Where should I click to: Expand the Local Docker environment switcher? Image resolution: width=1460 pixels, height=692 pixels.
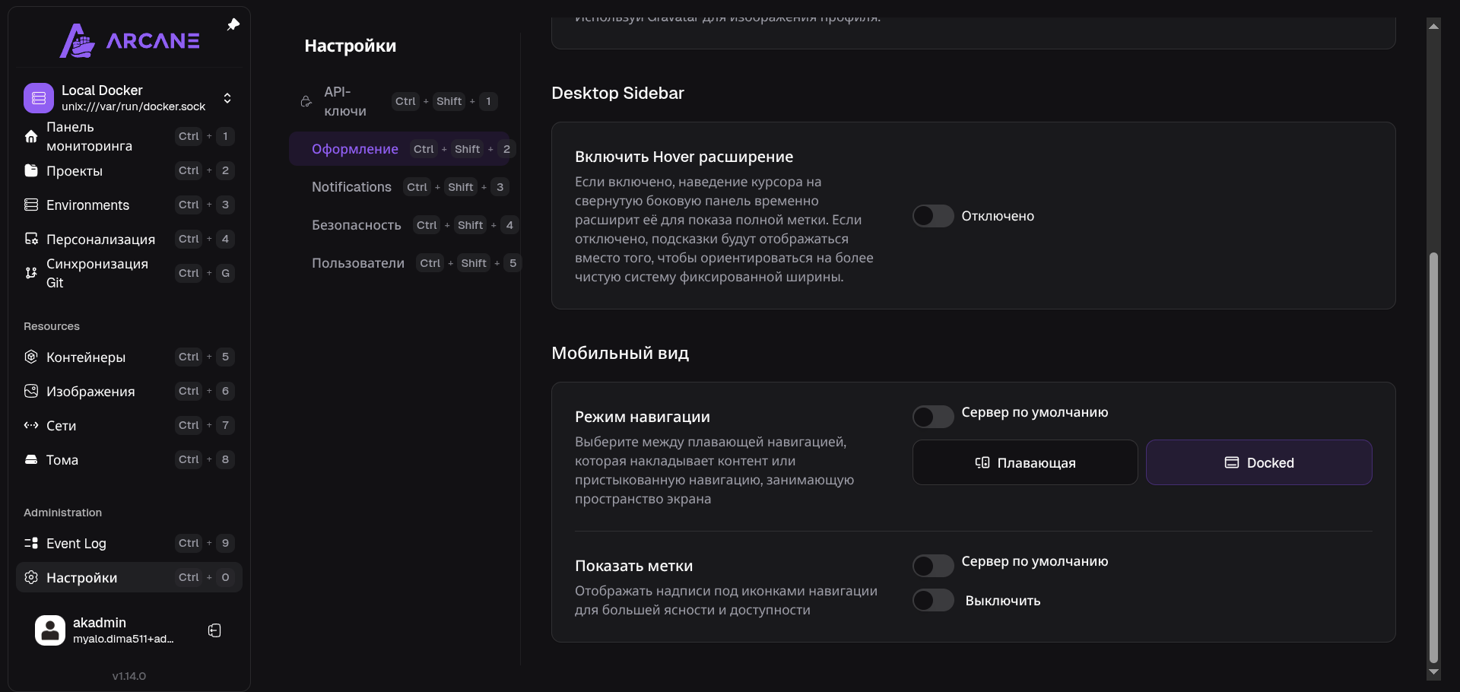point(227,98)
